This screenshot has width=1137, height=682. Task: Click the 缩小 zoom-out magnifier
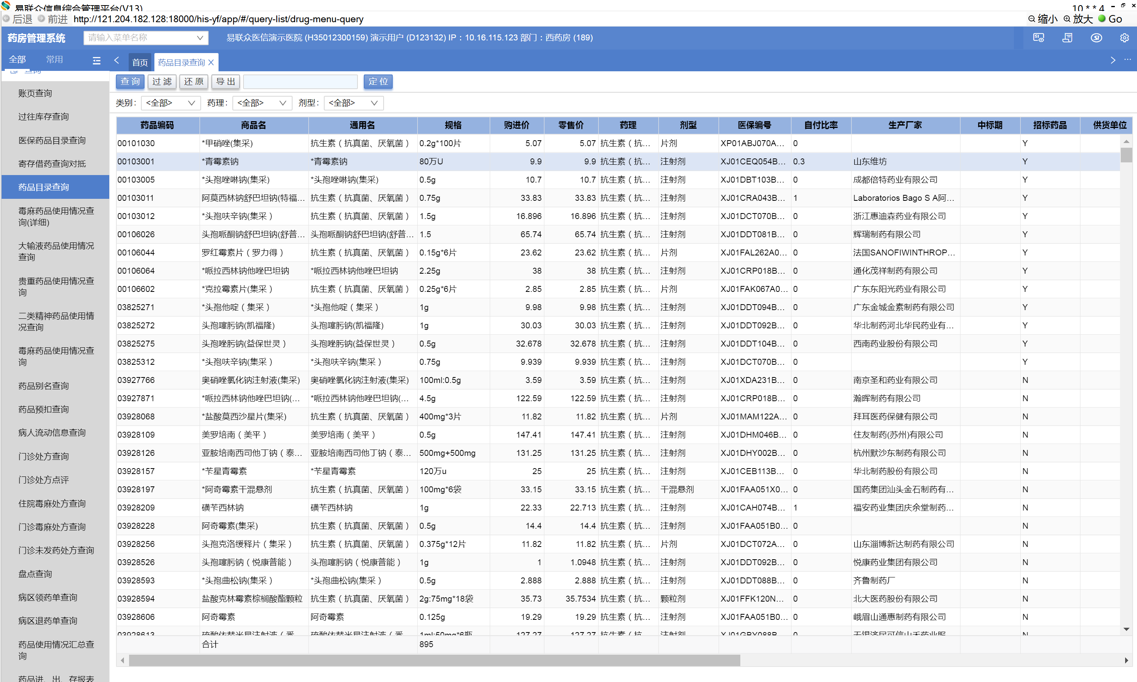point(1032,19)
